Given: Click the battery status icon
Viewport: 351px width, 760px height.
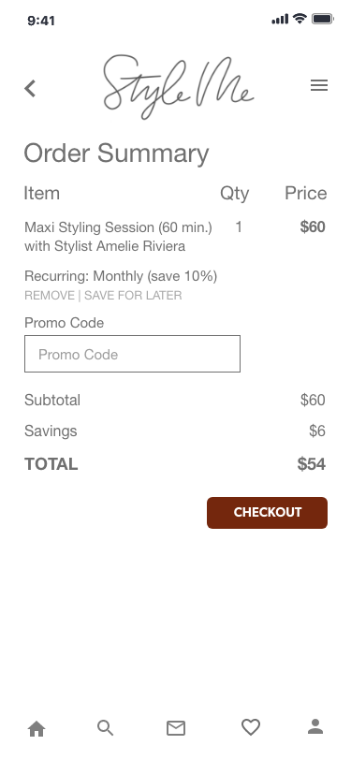Looking at the screenshot, I should click(322, 19).
